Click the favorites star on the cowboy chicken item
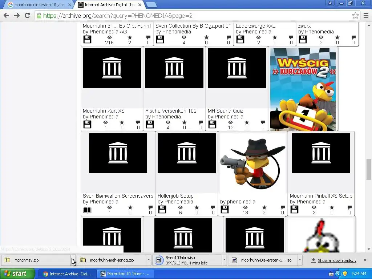This screenshot has height=279, width=372. coord(264,207)
